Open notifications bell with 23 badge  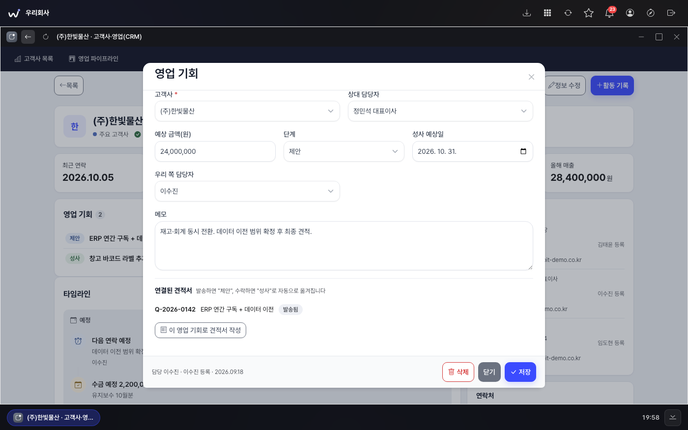(609, 13)
